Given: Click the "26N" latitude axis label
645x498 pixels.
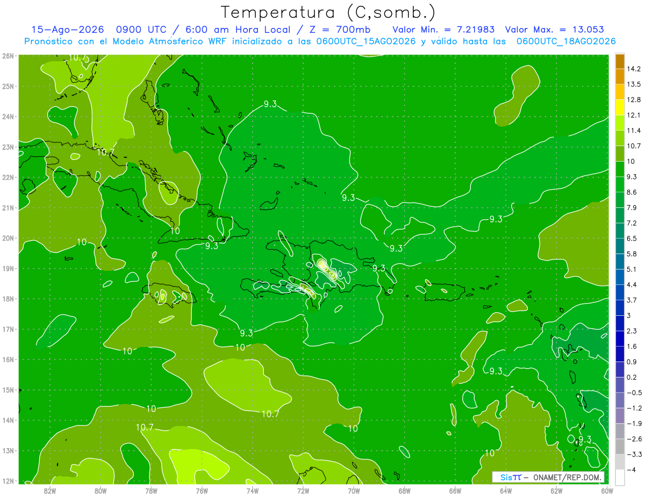Looking at the screenshot, I should pyautogui.click(x=8, y=55).
